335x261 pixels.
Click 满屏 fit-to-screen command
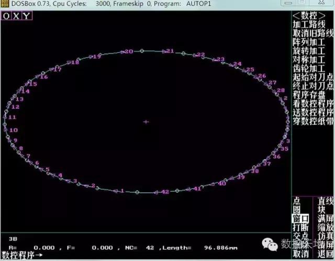325,218
